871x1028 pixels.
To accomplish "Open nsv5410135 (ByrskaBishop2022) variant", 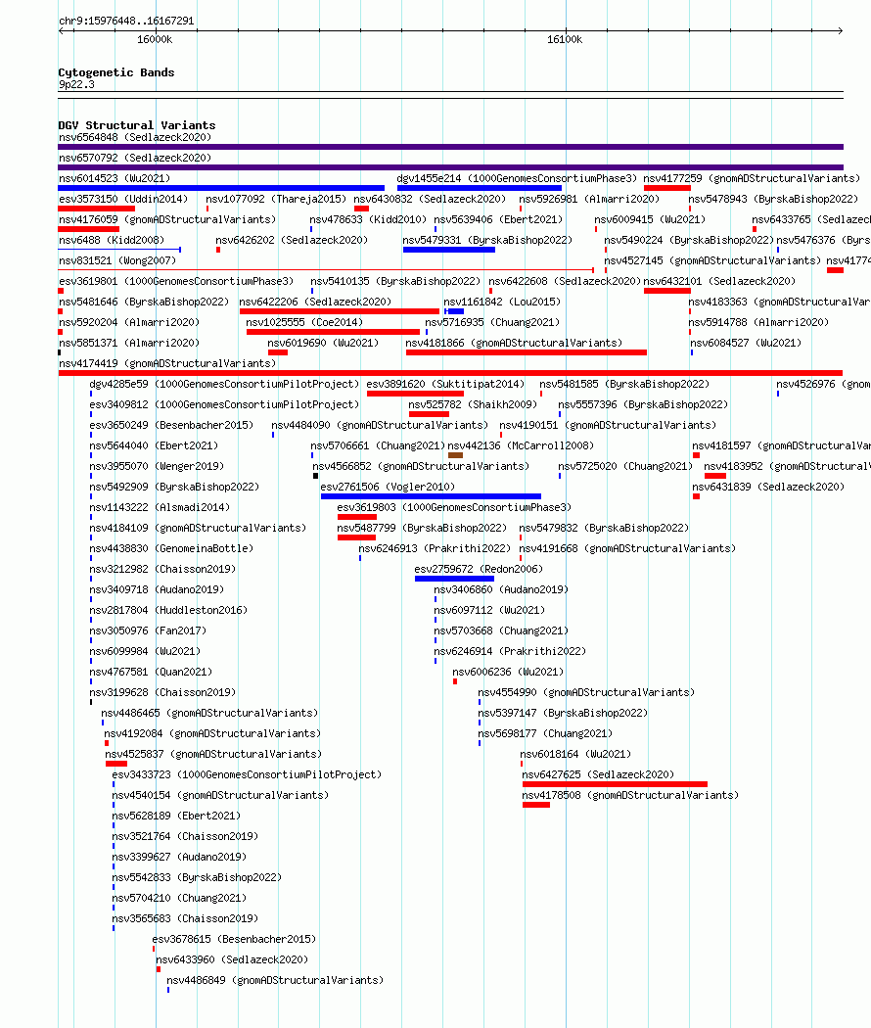I will point(312,291).
